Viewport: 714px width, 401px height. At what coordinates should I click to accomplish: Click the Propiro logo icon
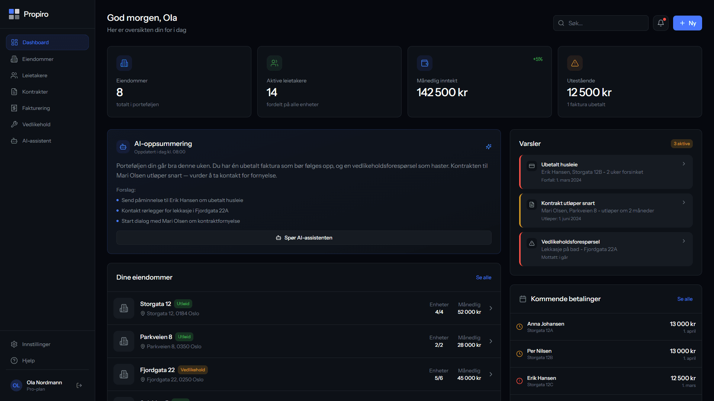[14, 14]
